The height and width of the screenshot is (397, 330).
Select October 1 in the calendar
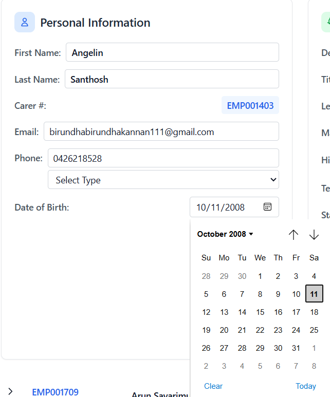[x=260, y=276]
